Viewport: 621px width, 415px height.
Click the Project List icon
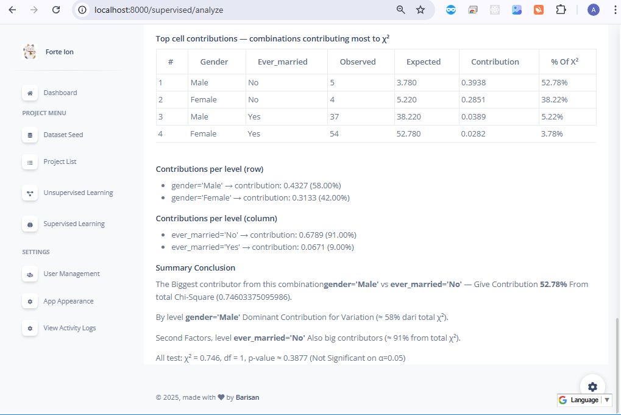(x=30, y=162)
